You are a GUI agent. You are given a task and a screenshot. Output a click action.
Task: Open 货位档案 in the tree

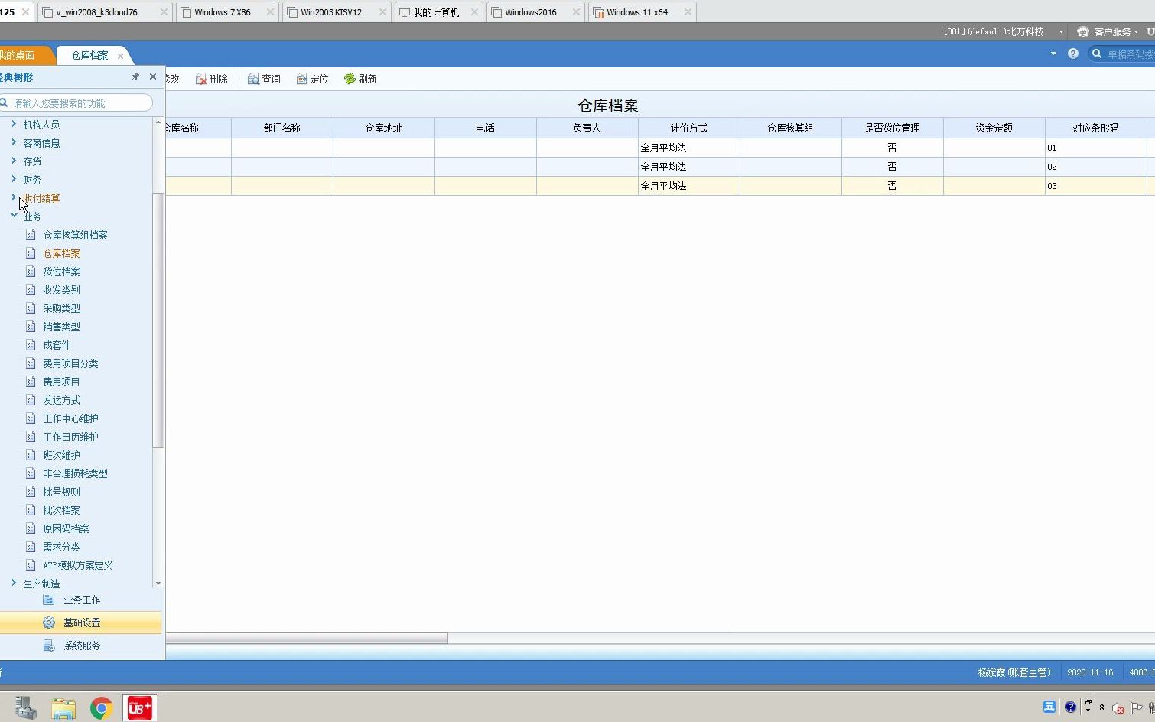click(x=61, y=272)
